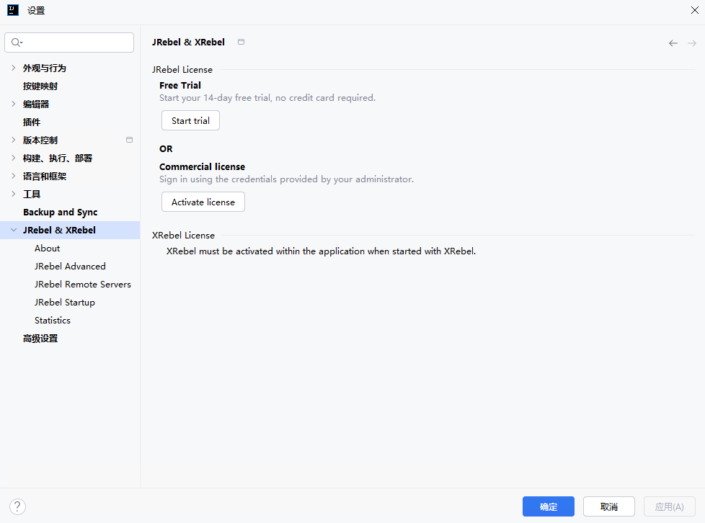Select JRebel Remote Servers in sidebar
This screenshot has height=523, width=705.
pos(82,285)
